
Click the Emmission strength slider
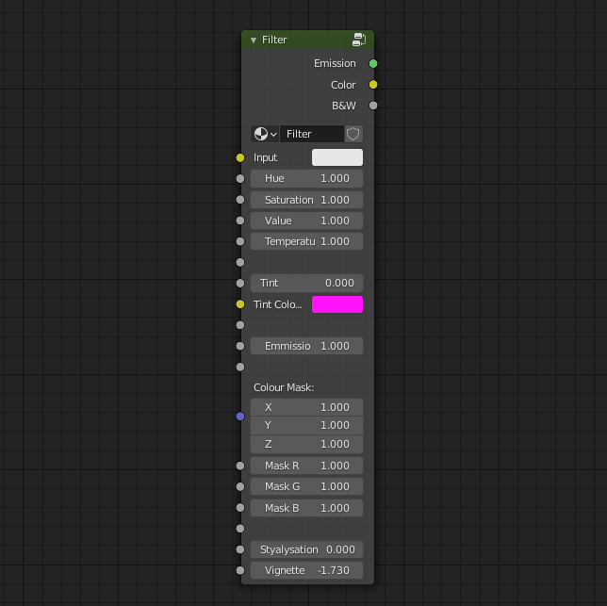pyautogui.click(x=306, y=346)
